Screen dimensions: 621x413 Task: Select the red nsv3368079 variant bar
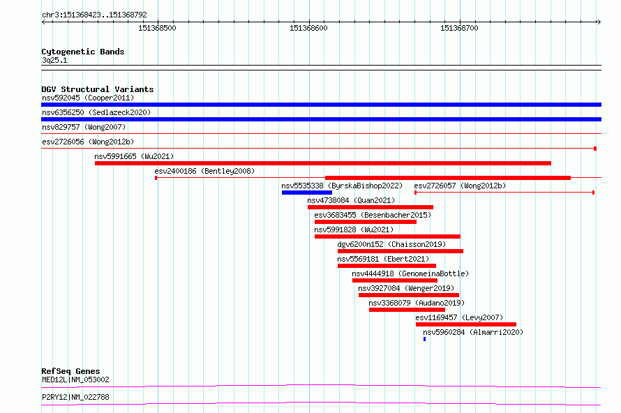pos(407,310)
